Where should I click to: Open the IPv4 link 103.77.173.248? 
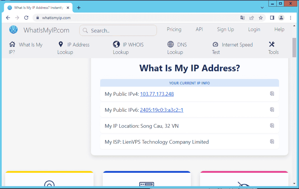pos(157,94)
